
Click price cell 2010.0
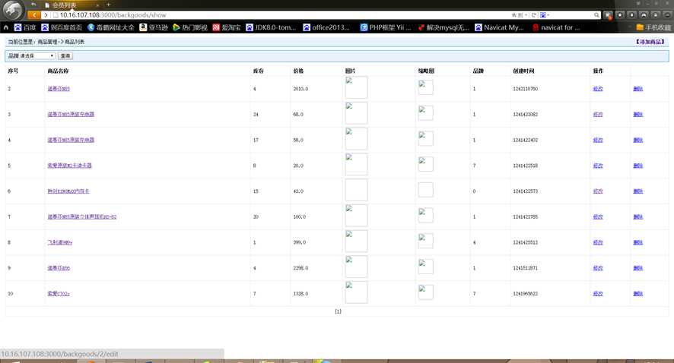[x=300, y=89]
